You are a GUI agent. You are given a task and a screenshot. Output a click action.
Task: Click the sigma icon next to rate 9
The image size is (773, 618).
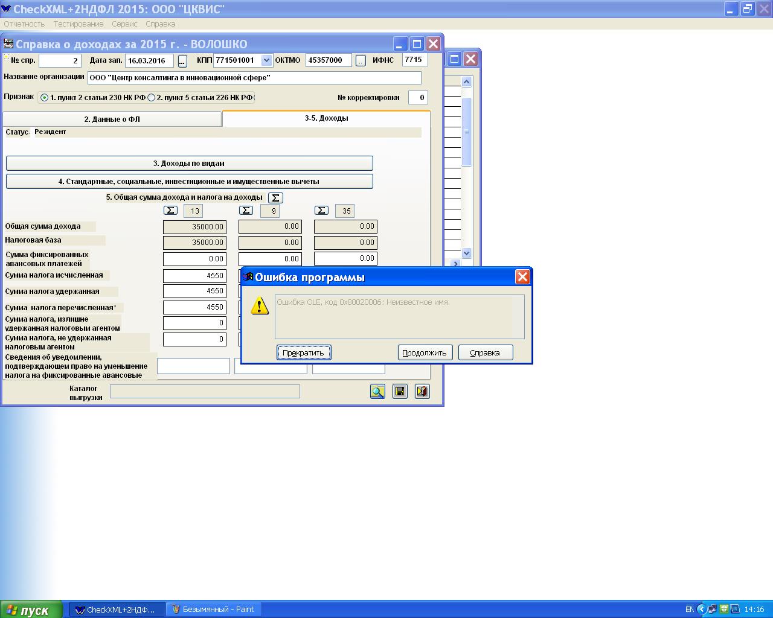(246, 211)
